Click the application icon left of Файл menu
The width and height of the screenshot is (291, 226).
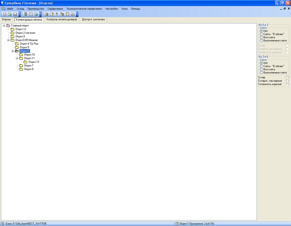pos(3,9)
